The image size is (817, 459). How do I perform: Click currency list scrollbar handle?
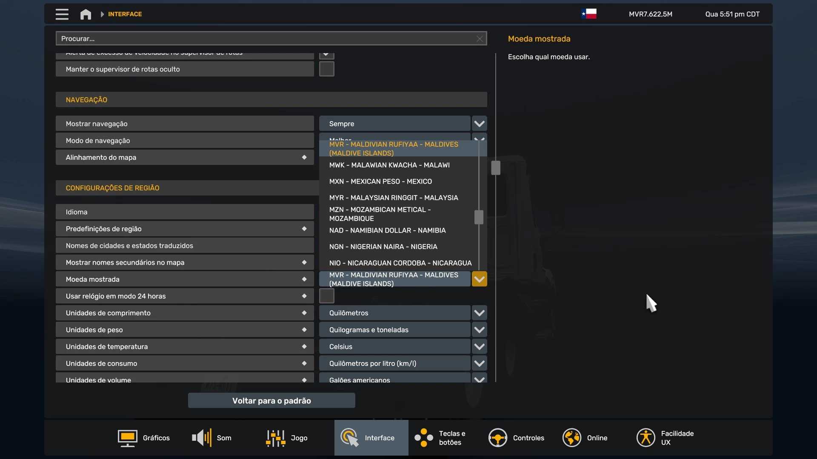(x=479, y=217)
